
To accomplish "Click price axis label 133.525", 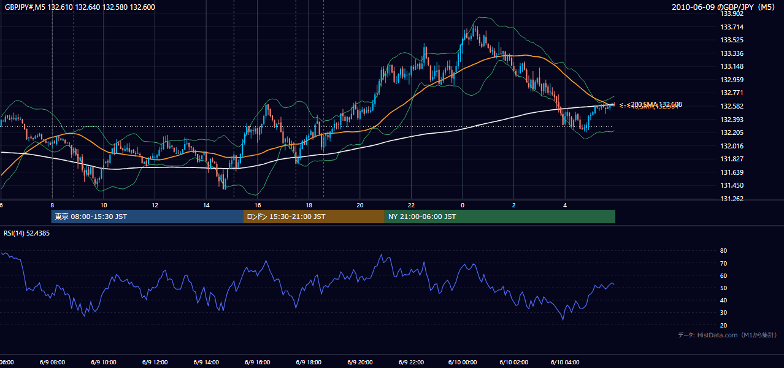I will pyautogui.click(x=731, y=40).
